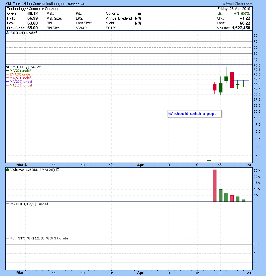Click the Open value 66.12
The width and height of the screenshot is (266, 276).
[33, 14]
